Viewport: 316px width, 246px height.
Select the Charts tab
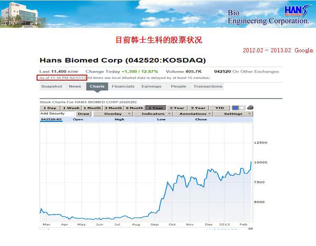pos(97,87)
